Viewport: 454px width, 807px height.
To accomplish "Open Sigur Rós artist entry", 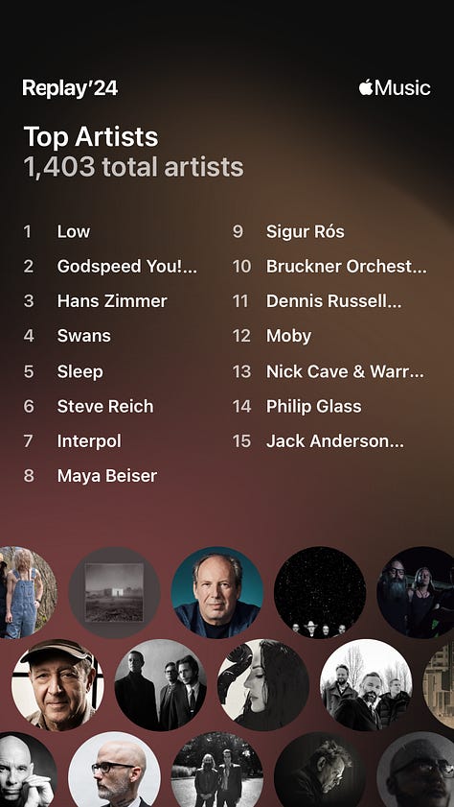I will [x=306, y=231].
